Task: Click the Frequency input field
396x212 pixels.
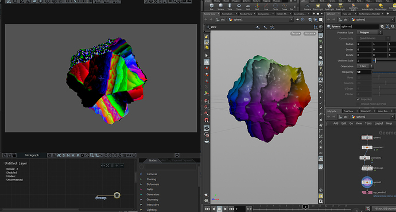Action: (364, 72)
